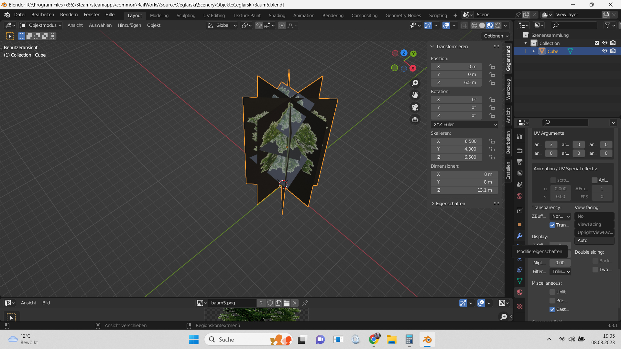Disable Cube render camera icon
The width and height of the screenshot is (621, 349).
click(x=613, y=51)
